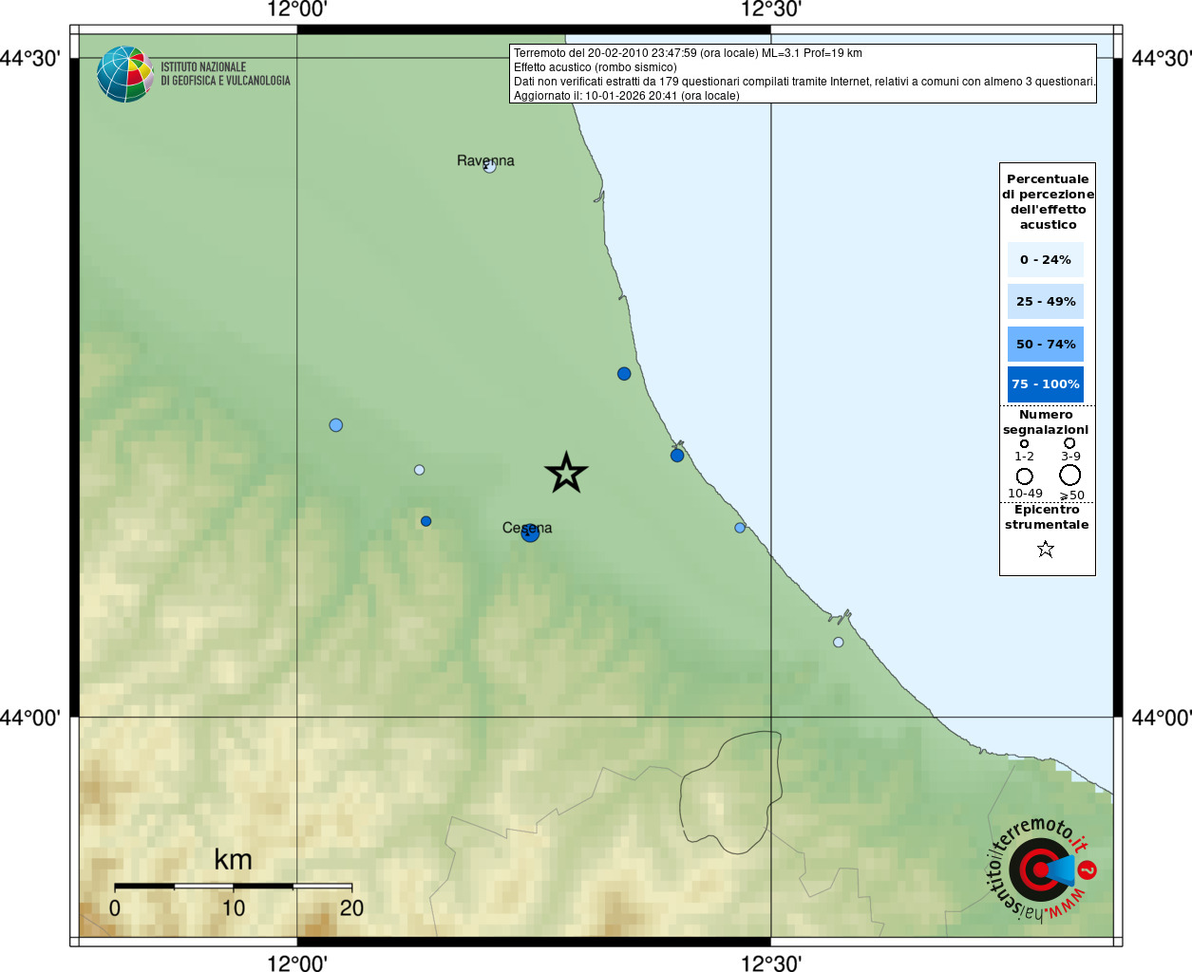Select the 0 - 24% legend swatch
1192x972 pixels.
[1045, 259]
